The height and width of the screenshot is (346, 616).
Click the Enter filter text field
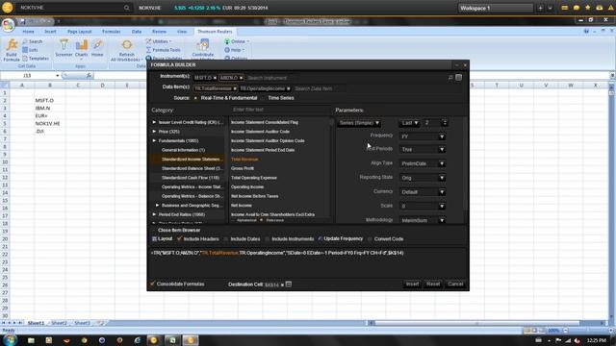point(280,110)
